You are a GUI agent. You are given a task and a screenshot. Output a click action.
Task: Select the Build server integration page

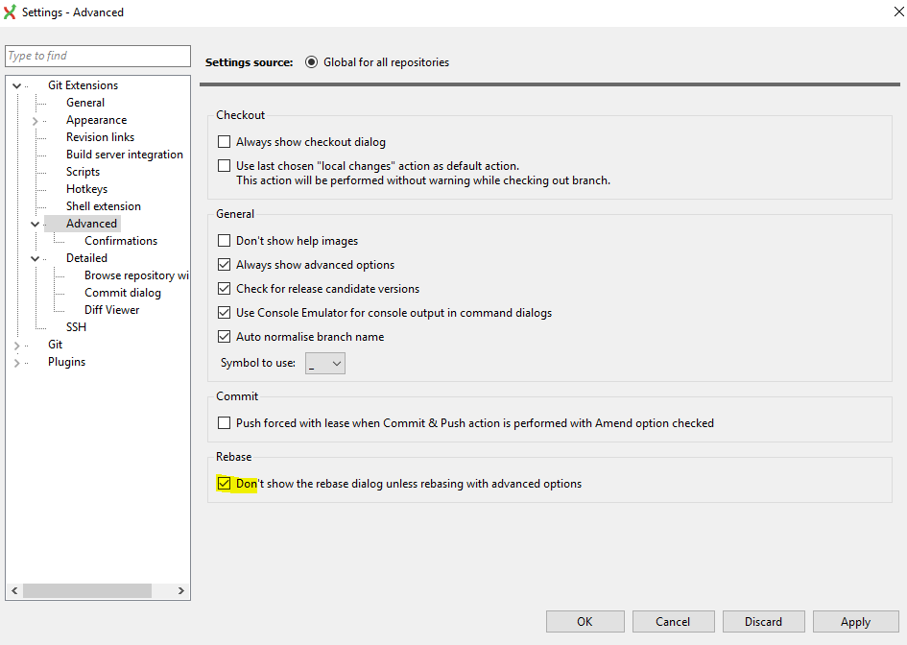click(x=125, y=154)
